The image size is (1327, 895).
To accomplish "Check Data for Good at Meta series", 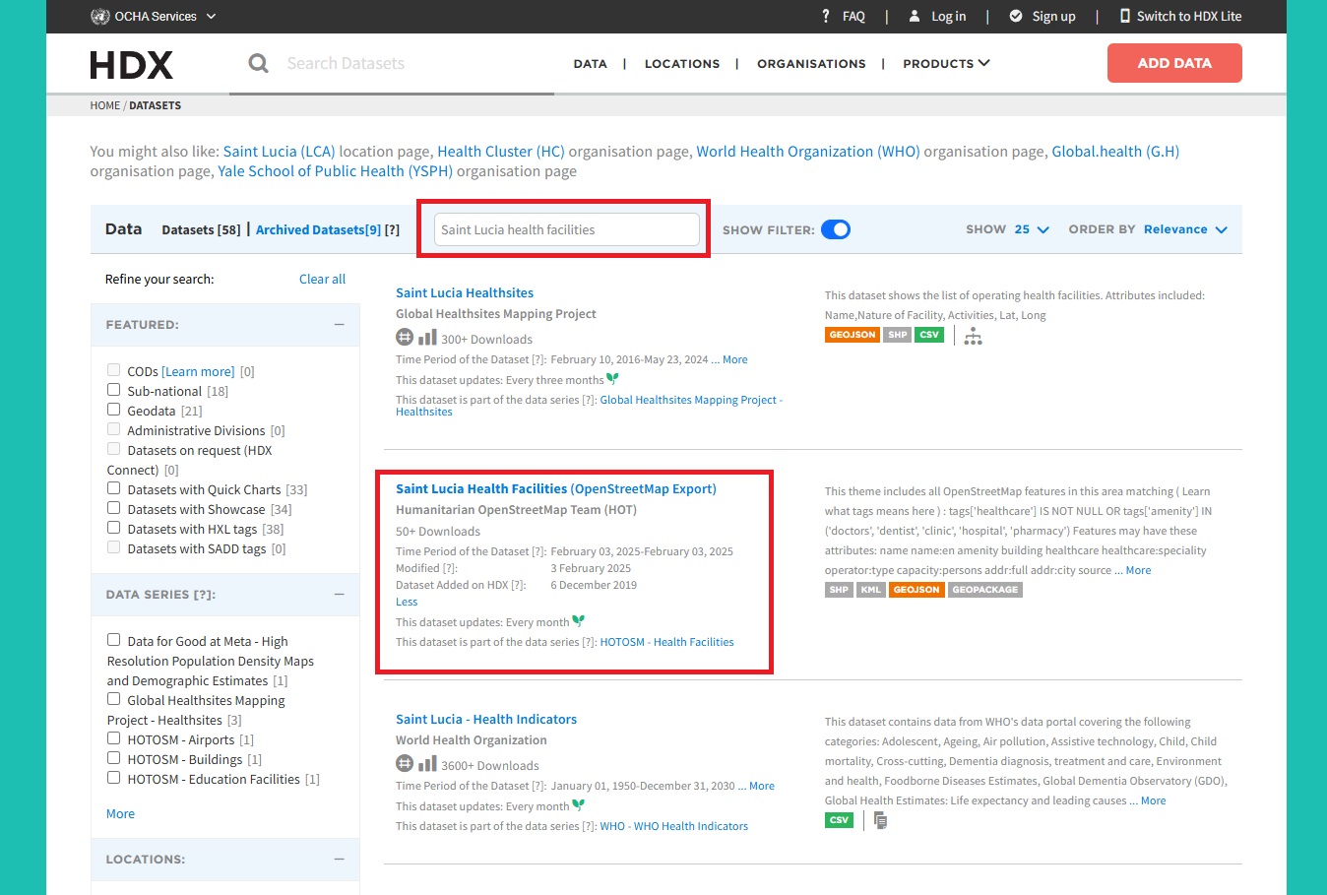I will coord(113,640).
